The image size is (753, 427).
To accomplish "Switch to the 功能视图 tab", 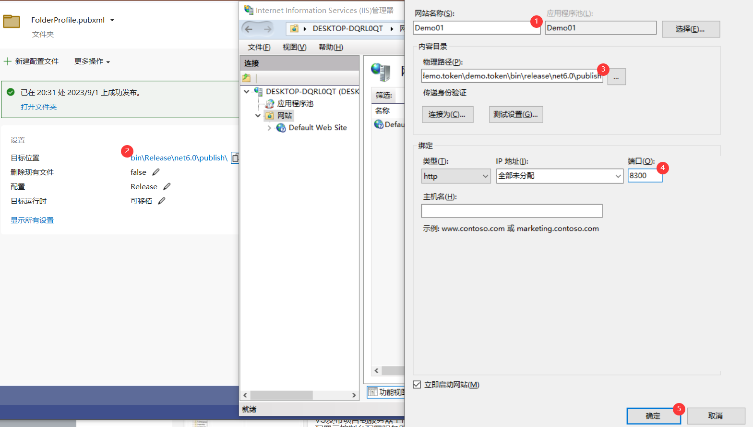I will tap(386, 392).
